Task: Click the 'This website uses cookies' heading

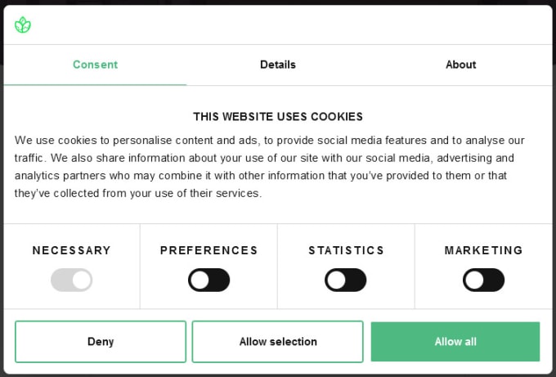Action: [x=278, y=117]
